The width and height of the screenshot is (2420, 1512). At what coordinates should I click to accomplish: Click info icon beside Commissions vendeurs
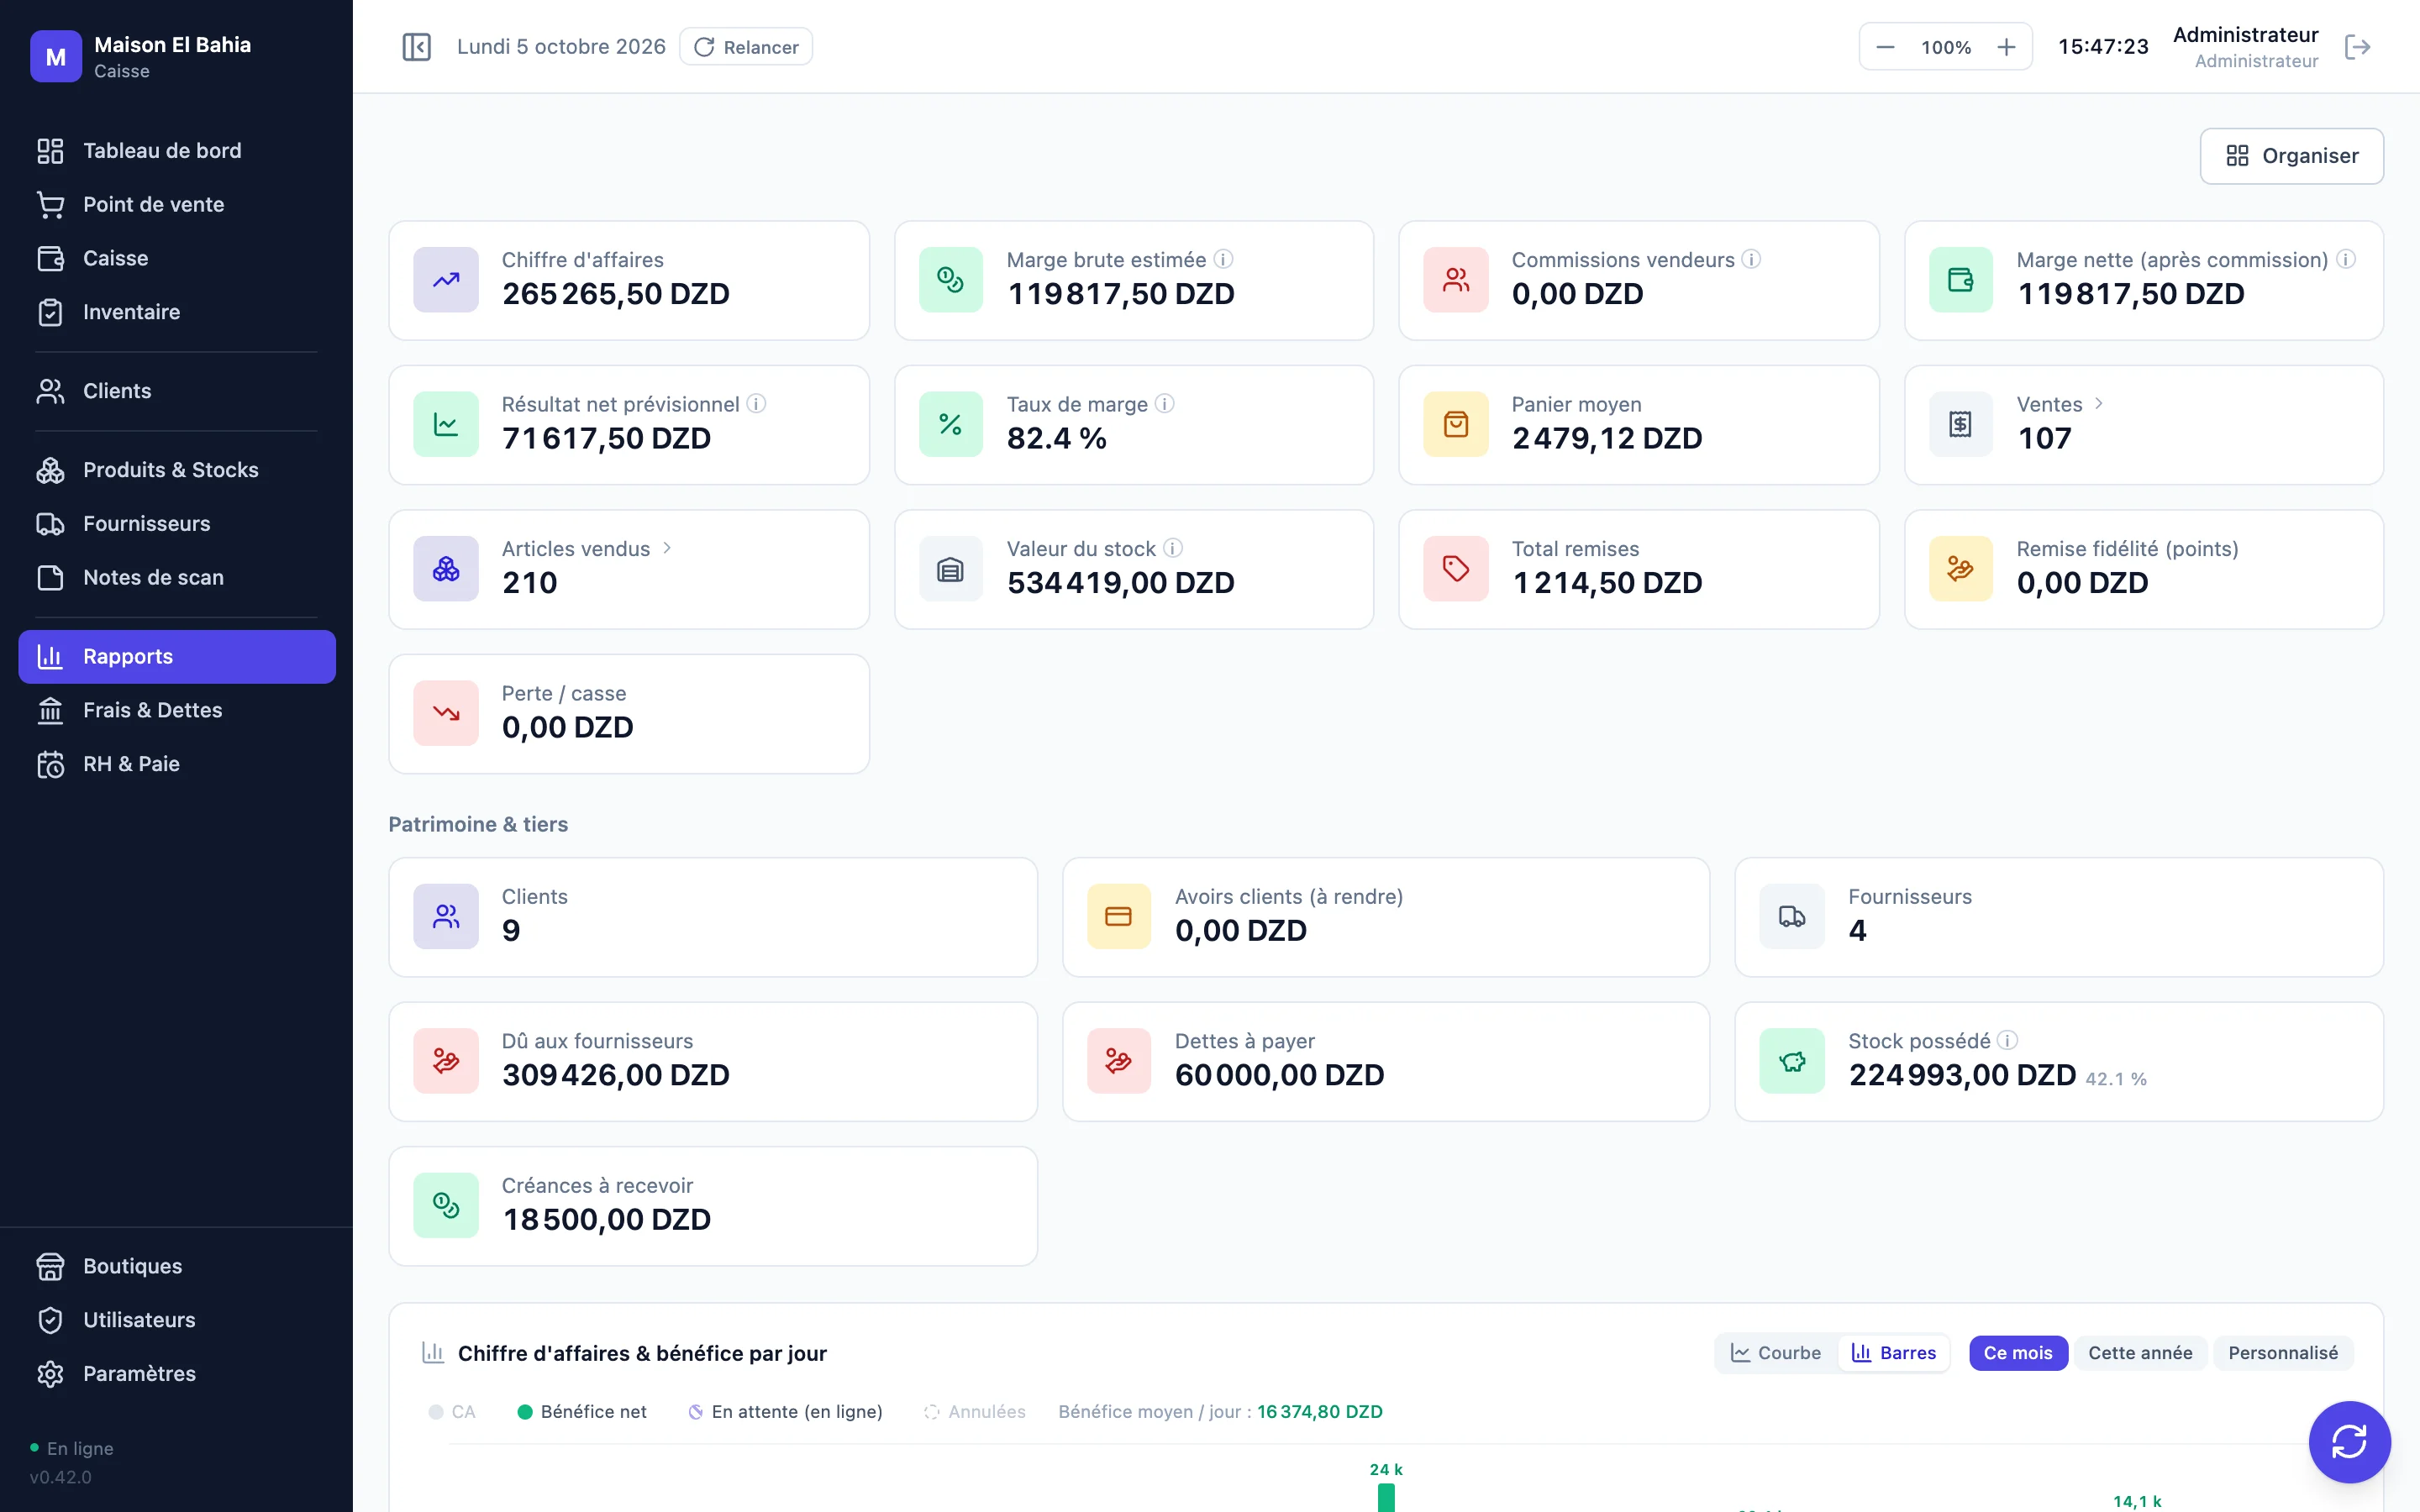coord(1751,259)
